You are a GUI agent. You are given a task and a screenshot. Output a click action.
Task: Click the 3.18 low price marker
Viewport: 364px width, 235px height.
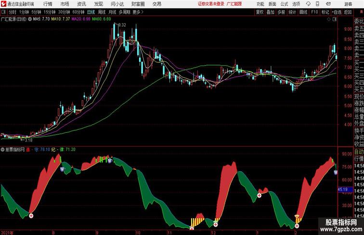coord(28,140)
